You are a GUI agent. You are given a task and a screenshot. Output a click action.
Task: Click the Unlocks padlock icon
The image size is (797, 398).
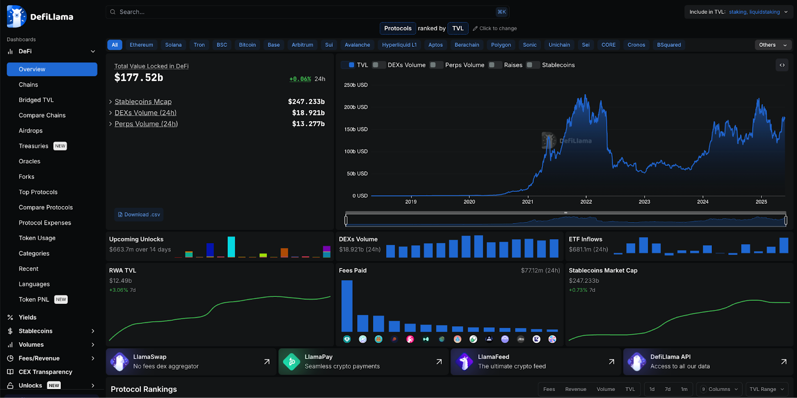point(10,386)
